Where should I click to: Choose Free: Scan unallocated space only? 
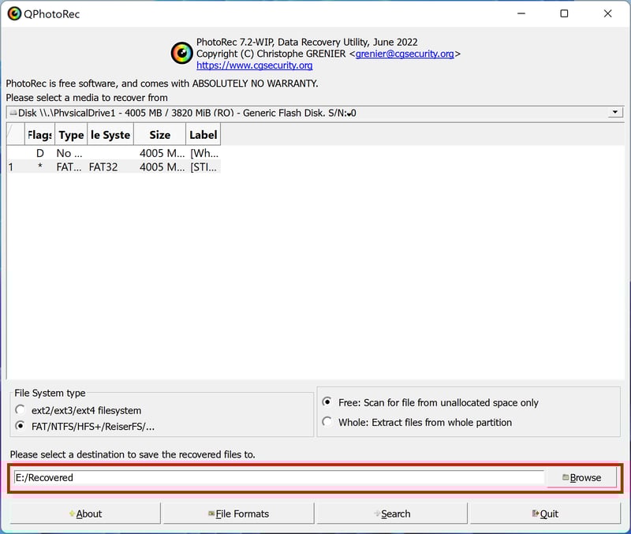(x=327, y=402)
